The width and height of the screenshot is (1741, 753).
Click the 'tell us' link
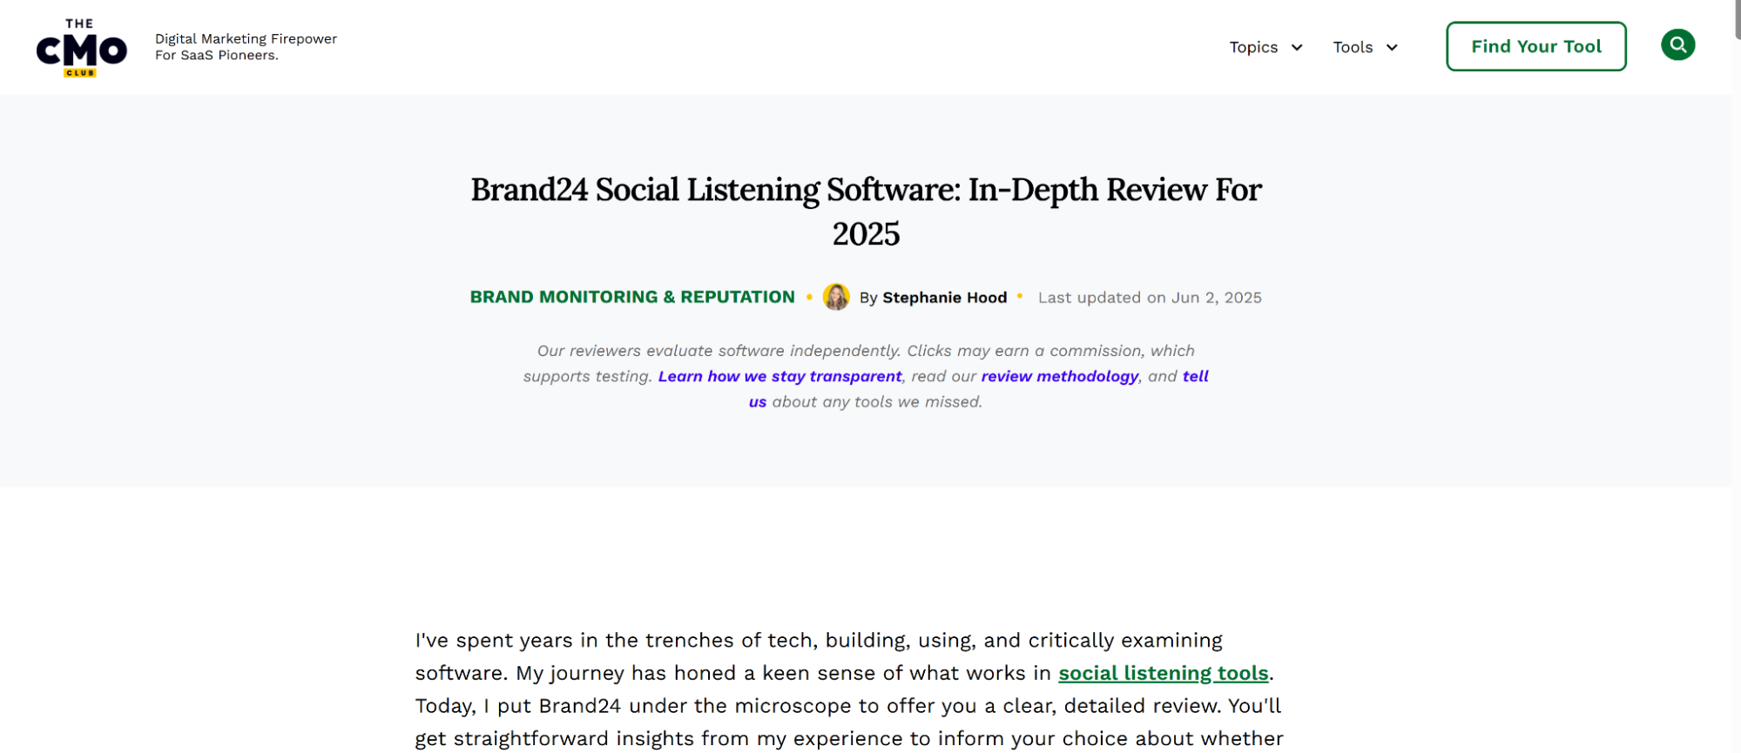[x=1195, y=376]
